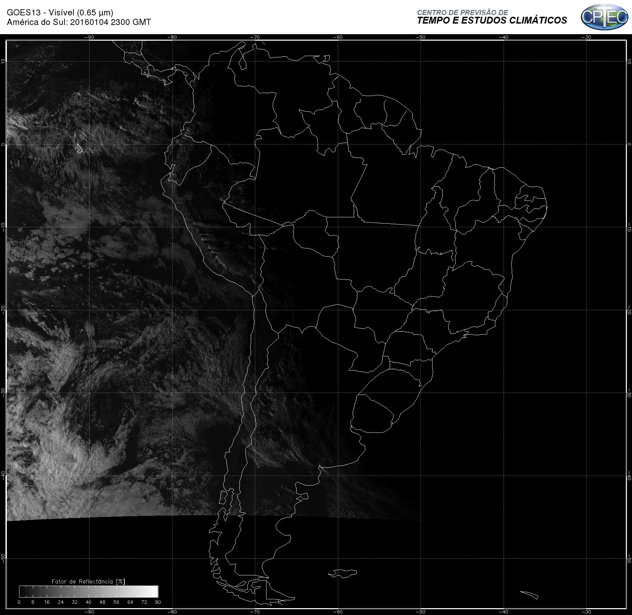Click 'TEMPO E ESTUDOS CLIMÁTICOS' heading text
Image resolution: width=632 pixels, height=615 pixels.
click(x=492, y=20)
